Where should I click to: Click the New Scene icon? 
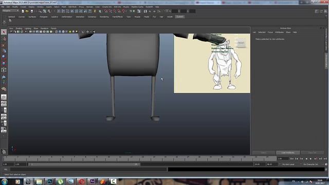[x=23, y=11]
